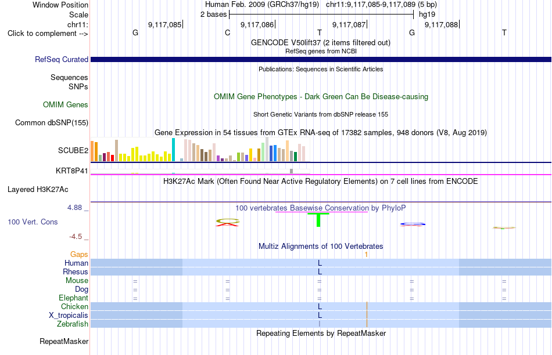The height and width of the screenshot is (355, 552).
Task: Open the 100 Vert. Cons track label
Action: click(33, 222)
